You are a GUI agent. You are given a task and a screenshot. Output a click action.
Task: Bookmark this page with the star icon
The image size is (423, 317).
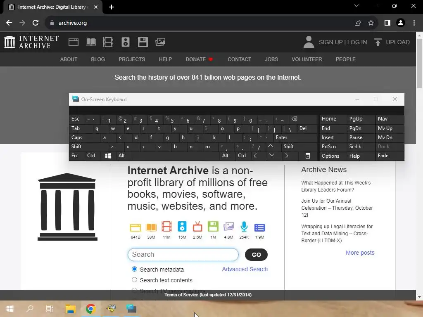coord(371,23)
